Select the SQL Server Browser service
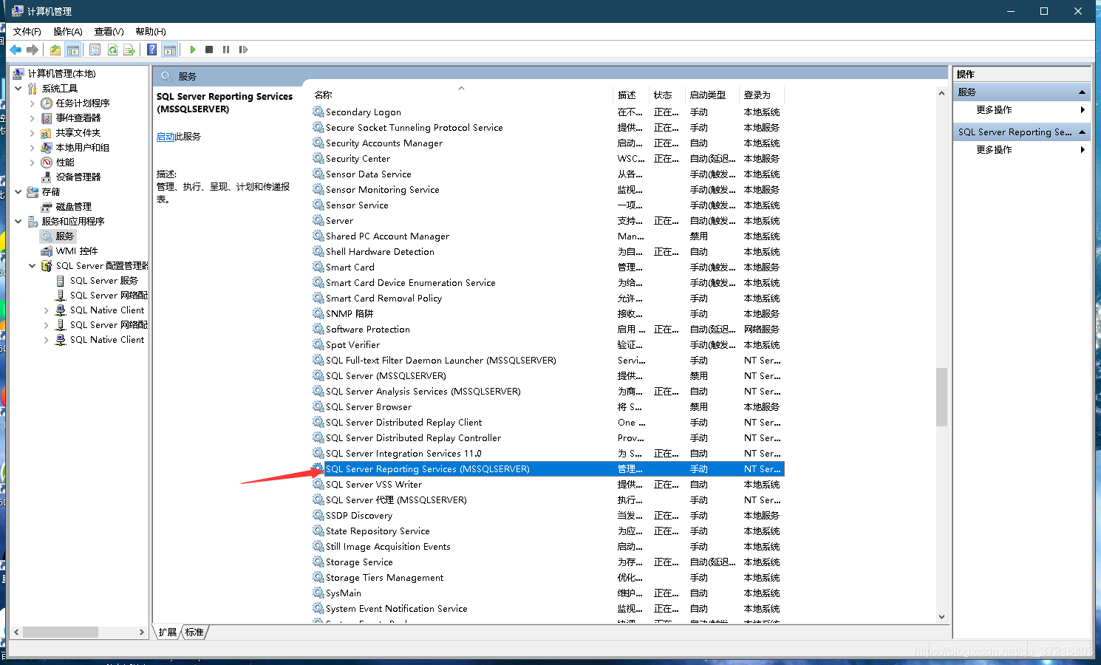The width and height of the screenshot is (1101, 665). click(x=369, y=407)
